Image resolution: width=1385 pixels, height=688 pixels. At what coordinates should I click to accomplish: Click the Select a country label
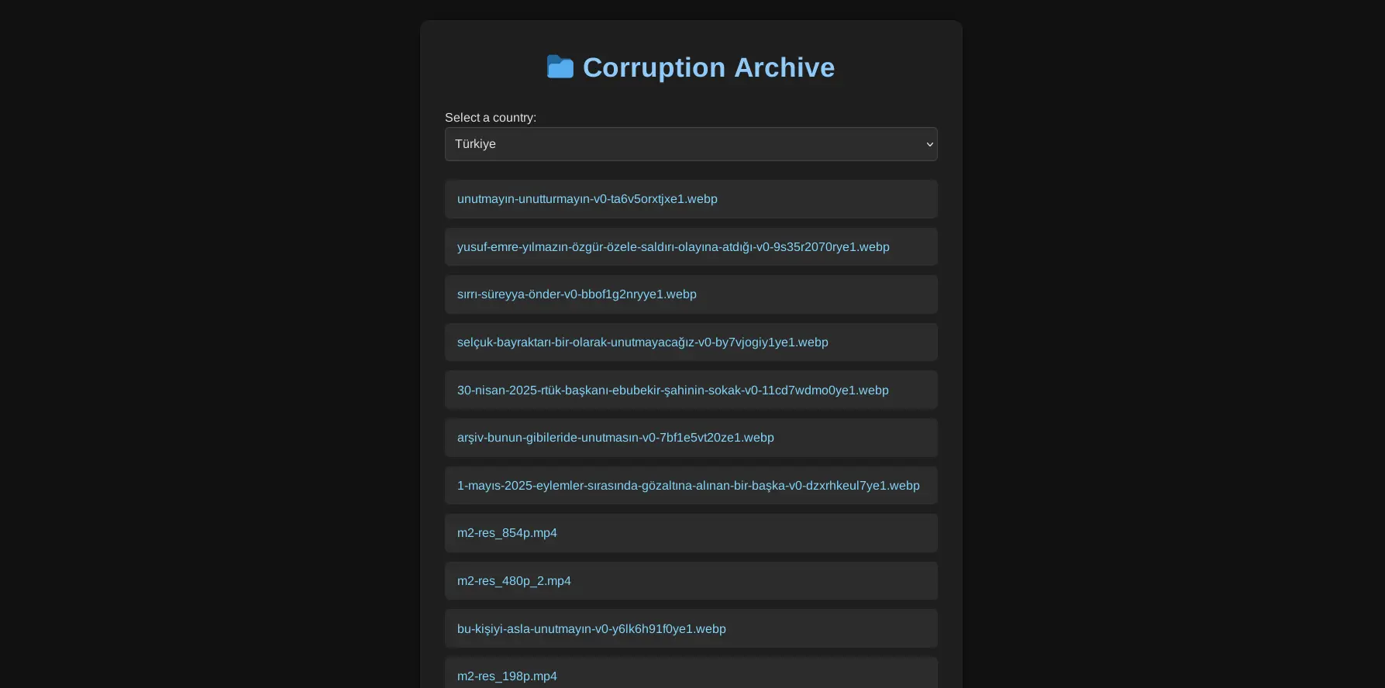(491, 118)
